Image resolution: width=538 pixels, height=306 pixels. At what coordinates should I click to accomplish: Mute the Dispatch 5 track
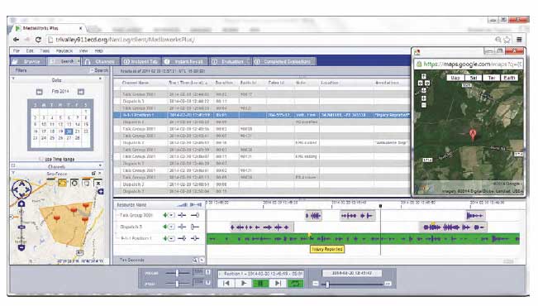pos(166,227)
